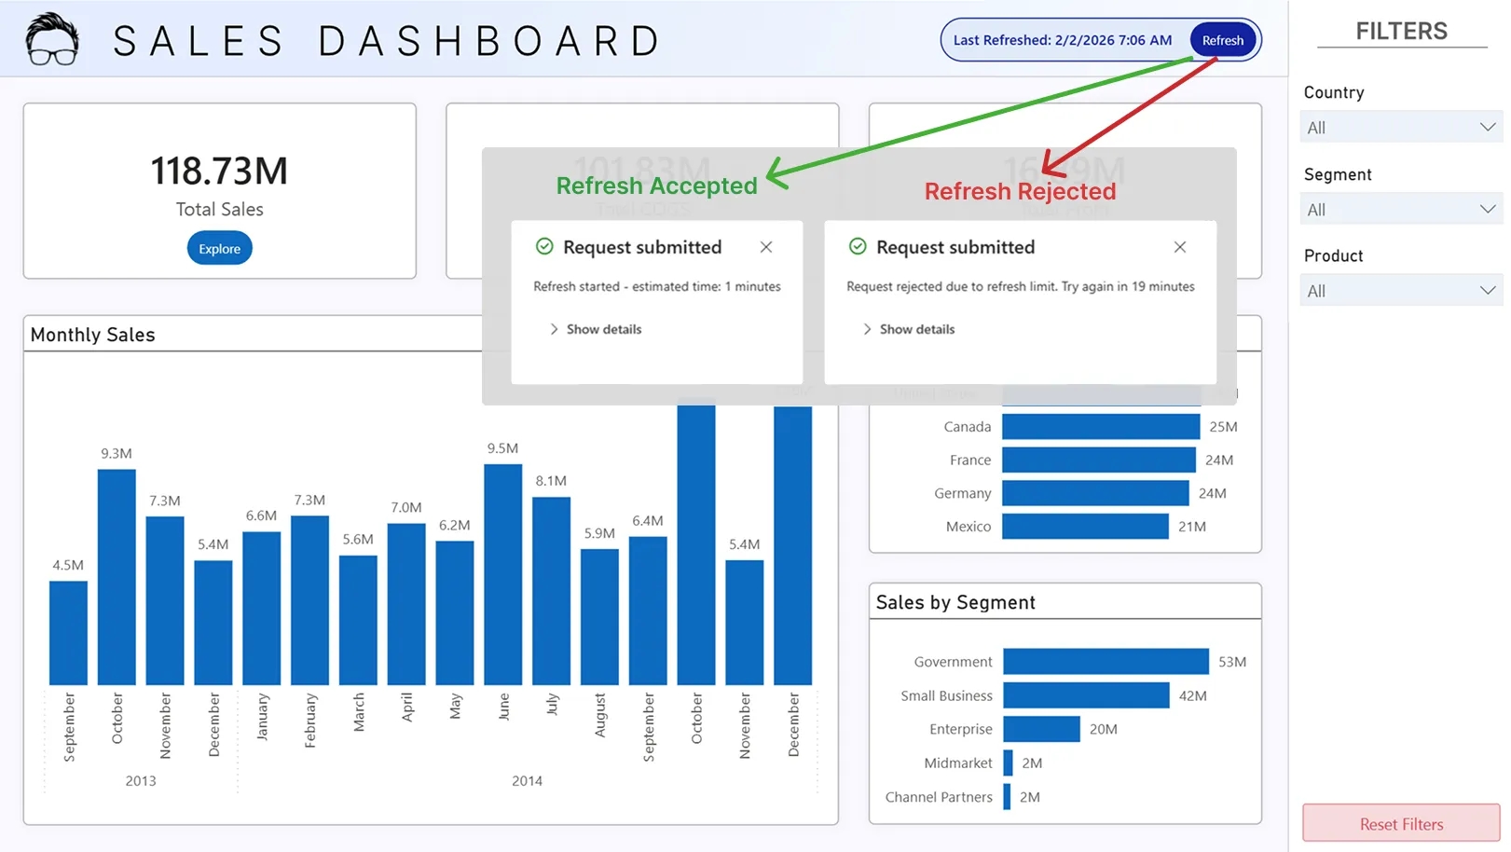Image resolution: width=1511 pixels, height=852 pixels.
Task: Select the Canada country bar
Action: pyautogui.click(x=1101, y=427)
